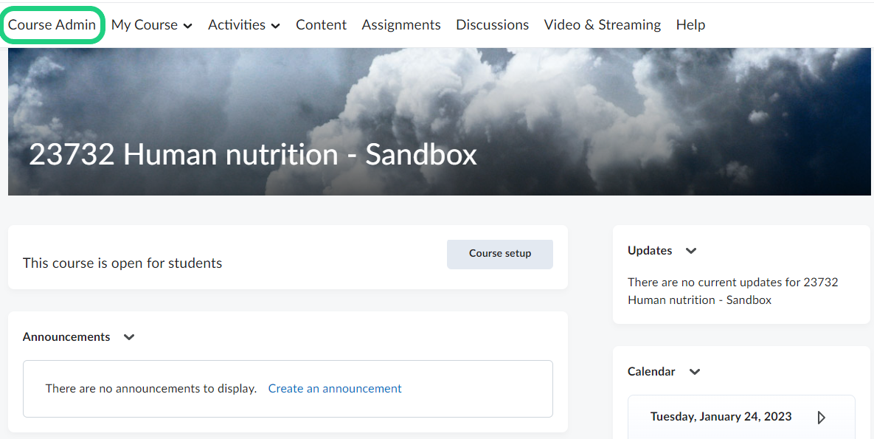The height and width of the screenshot is (439, 874).
Task: Go to next day in Calendar
Action: pyautogui.click(x=821, y=418)
